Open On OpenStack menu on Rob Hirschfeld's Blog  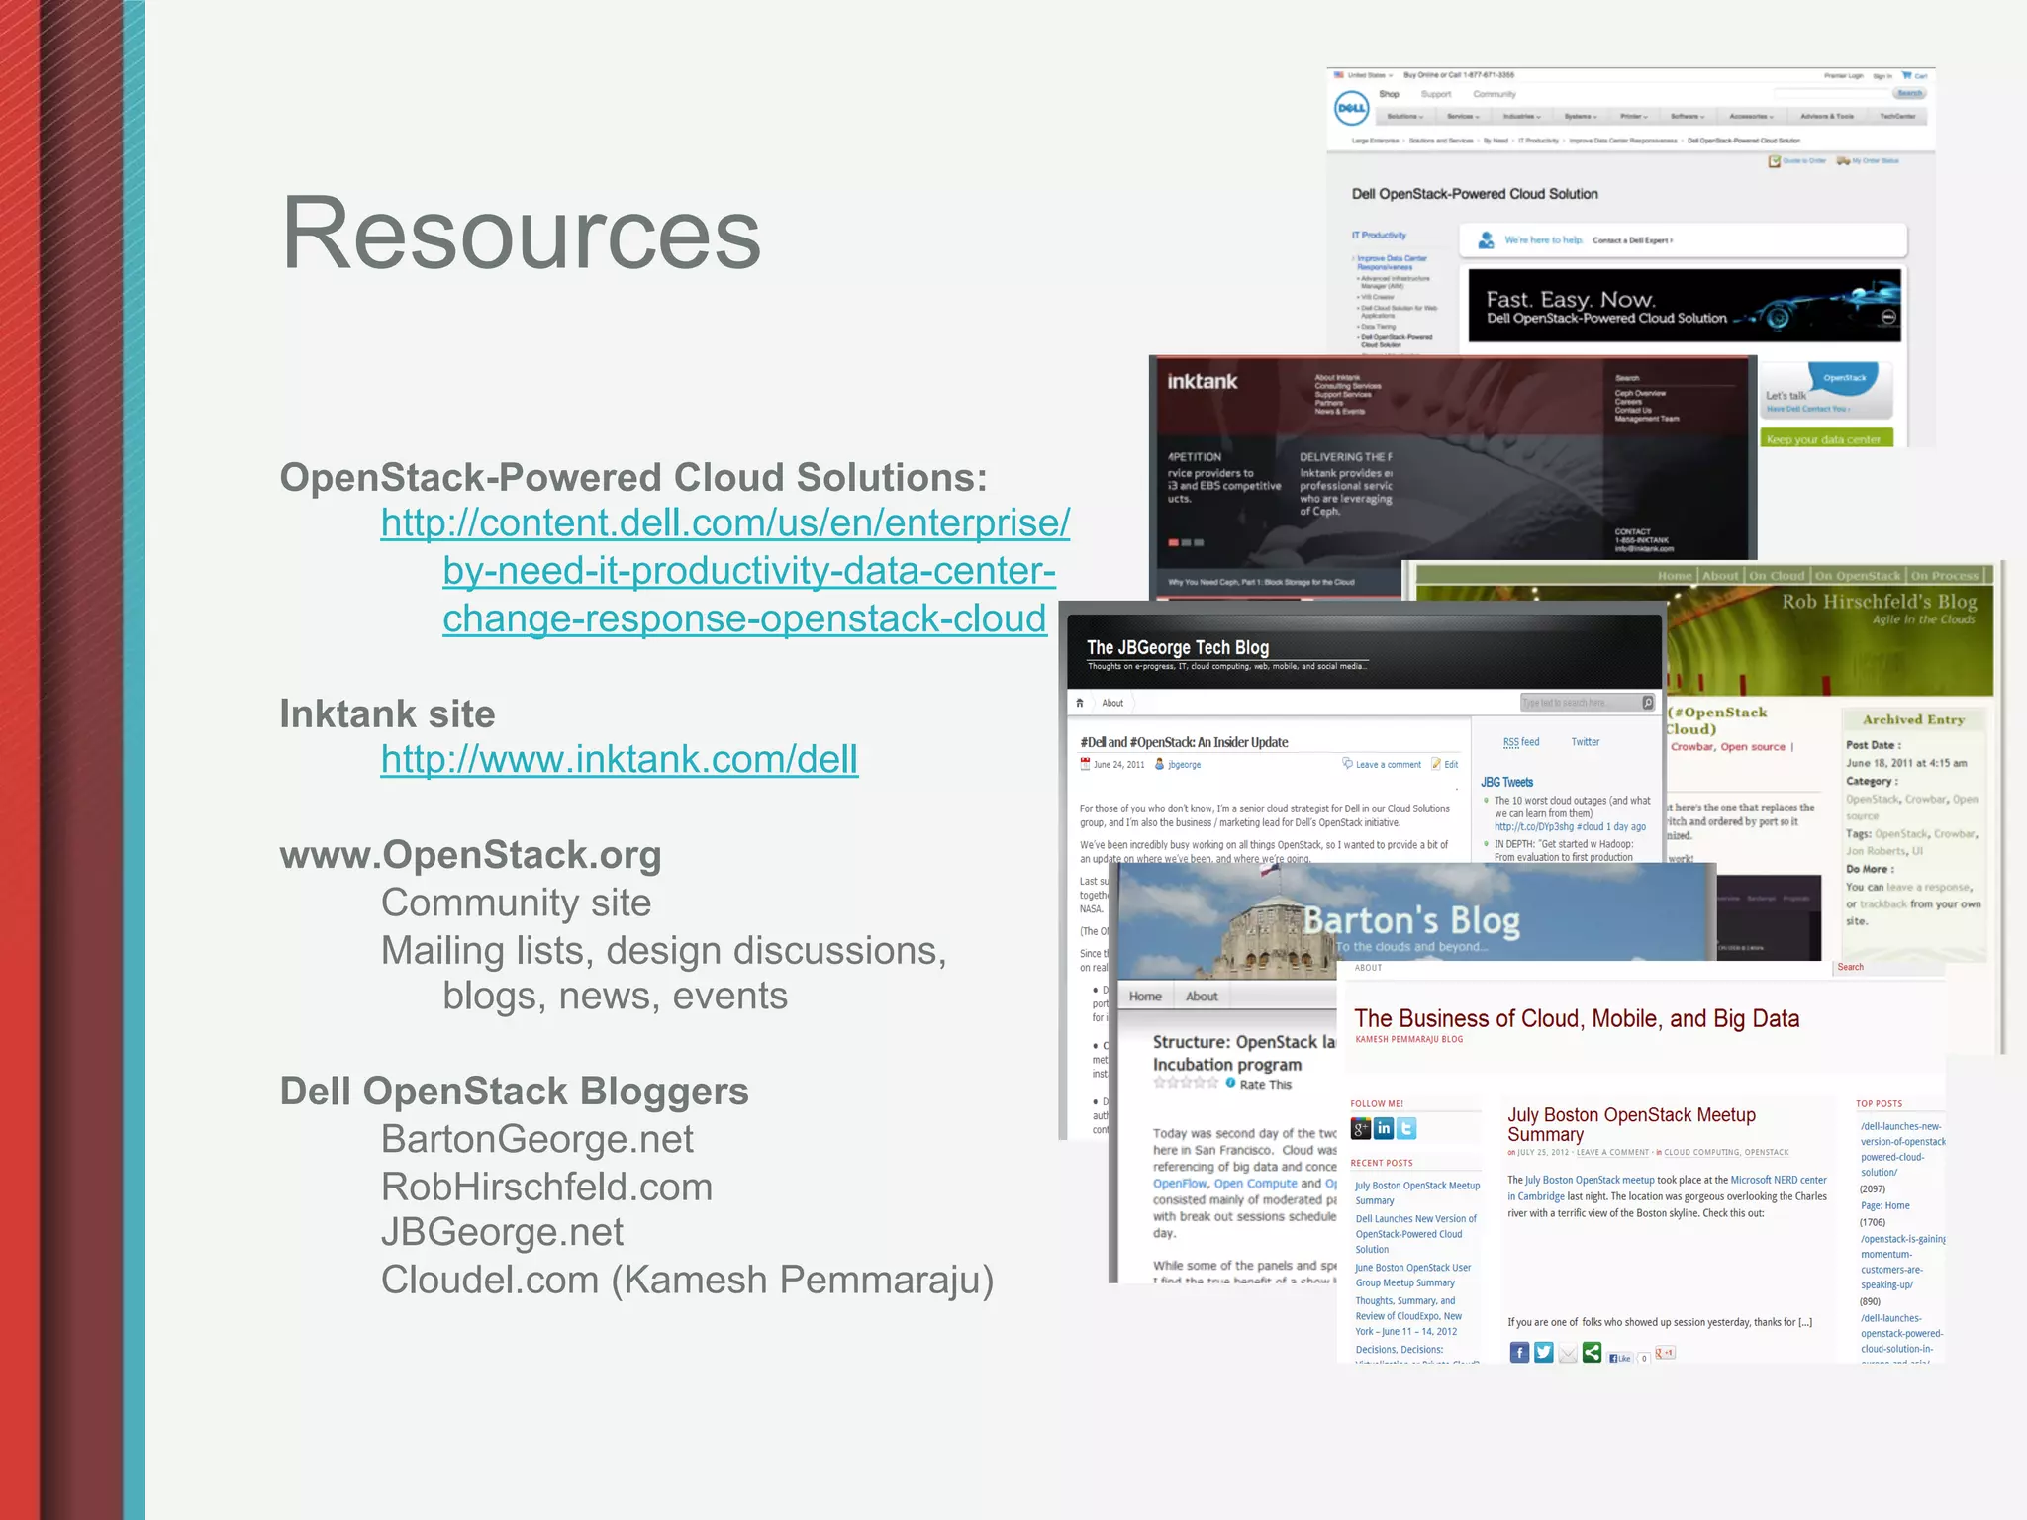tap(1858, 576)
